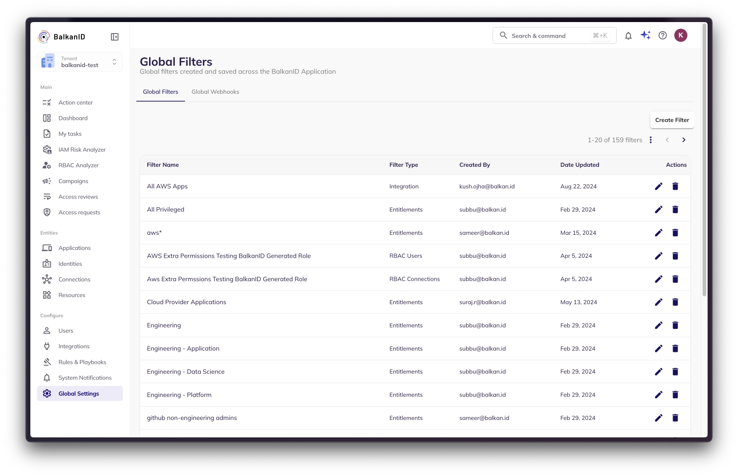Delete the github non-engineering admins filter
The image size is (738, 476).
coord(675,418)
